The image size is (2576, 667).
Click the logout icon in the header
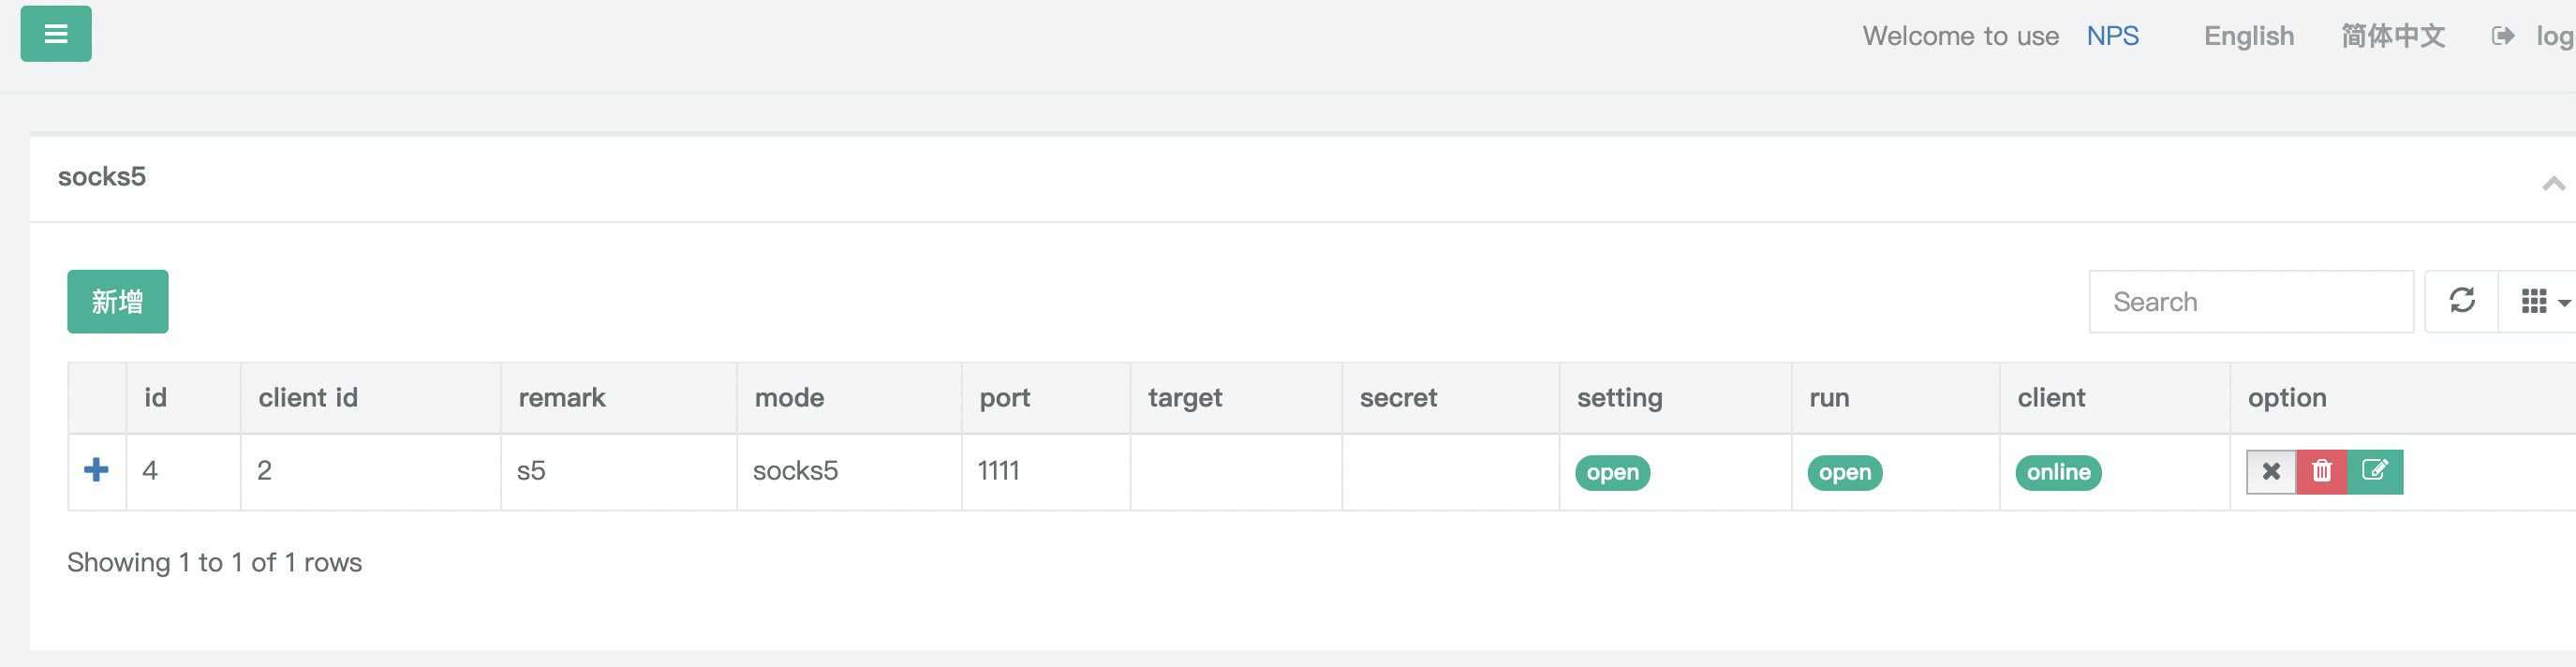(2505, 35)
